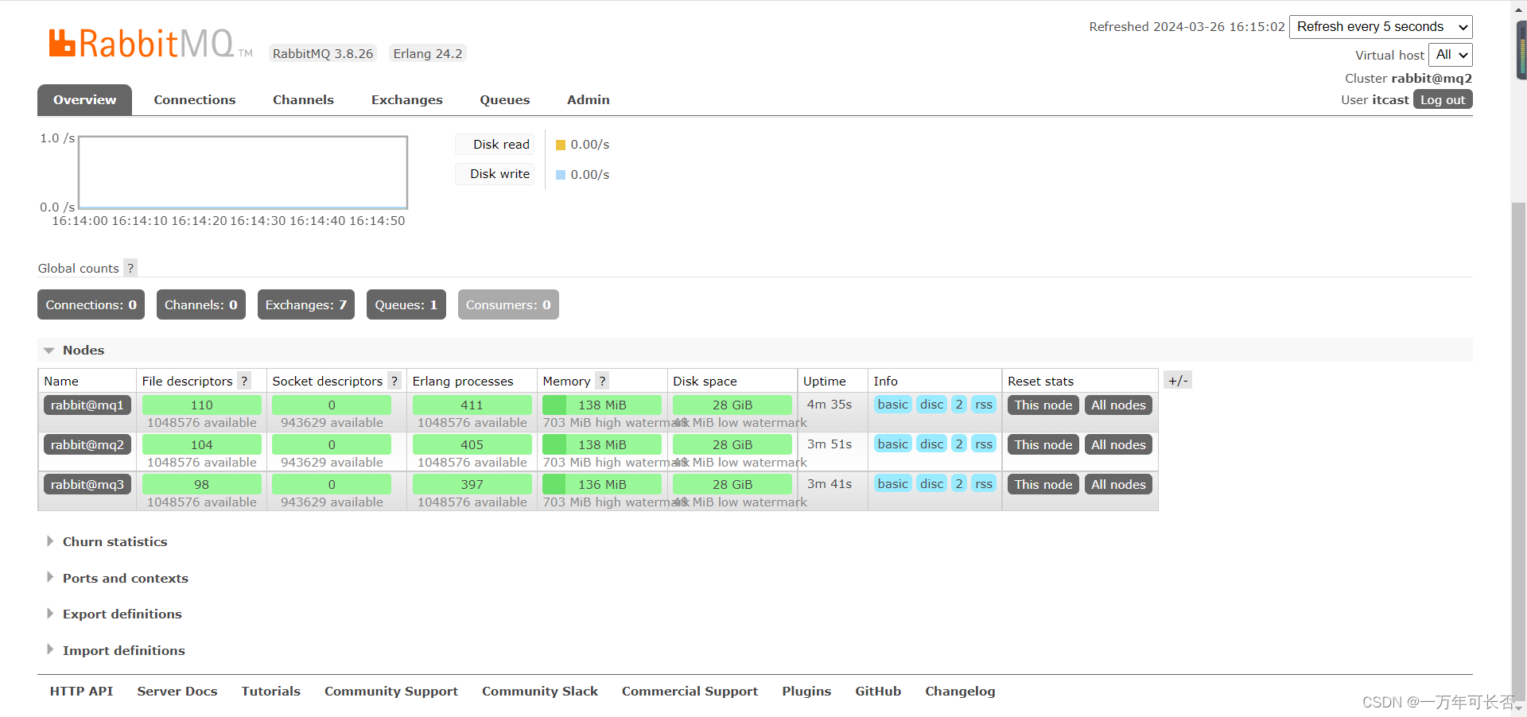Open node rabbit@mq3 details
The image size is (1527, 717).
[x=87, y=484]
